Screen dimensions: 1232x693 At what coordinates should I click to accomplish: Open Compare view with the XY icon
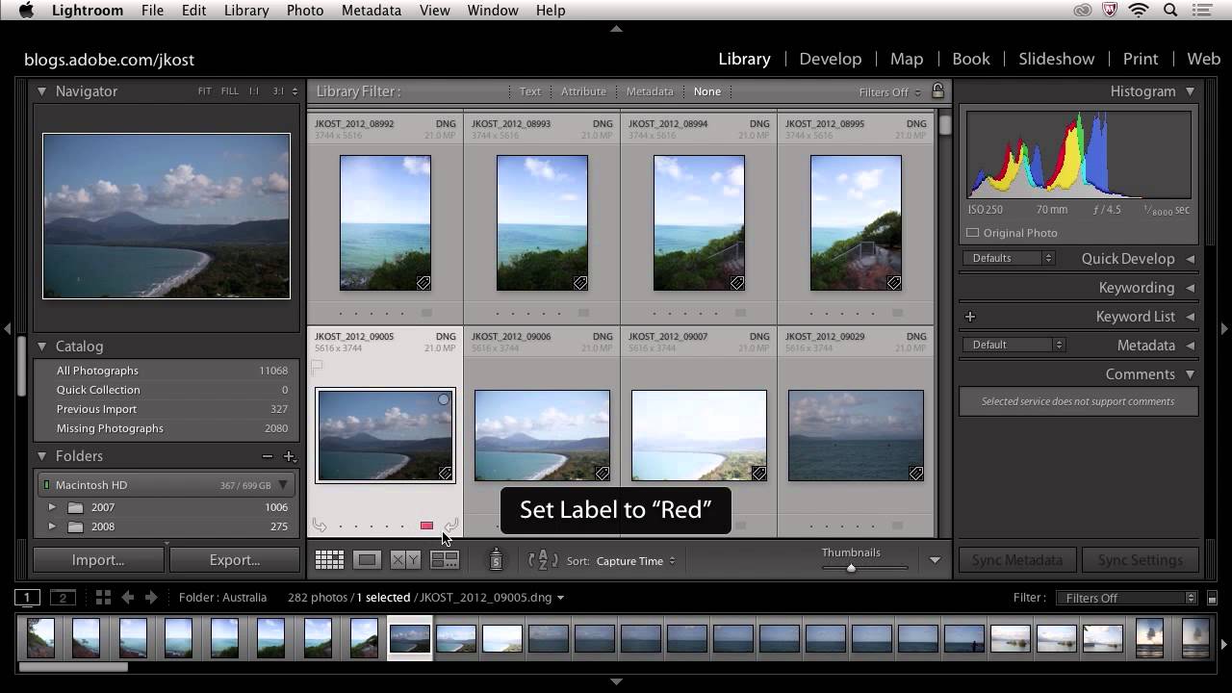pyautogui.click(x=405, y=560)
